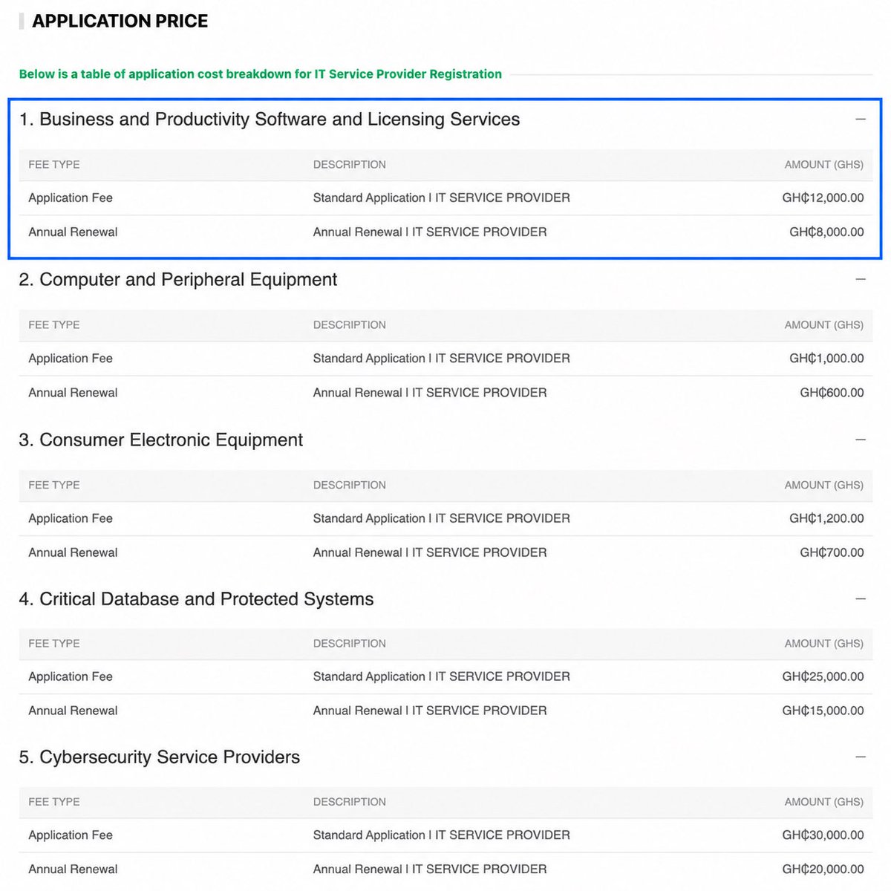This screenshot has width=891, height=891.
Task: Click AMOUNT (GHS) header in Consumer Electronic table
Action: coord(824,486)
